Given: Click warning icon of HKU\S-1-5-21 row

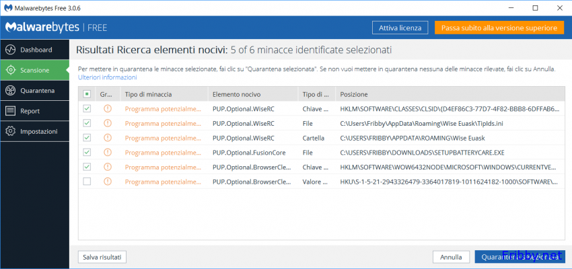Looking at the screenshot, I should pos(107,182).
